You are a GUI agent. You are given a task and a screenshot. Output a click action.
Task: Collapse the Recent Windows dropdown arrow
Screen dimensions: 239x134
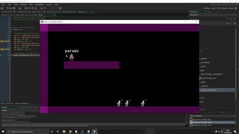(x=235, y=116)
